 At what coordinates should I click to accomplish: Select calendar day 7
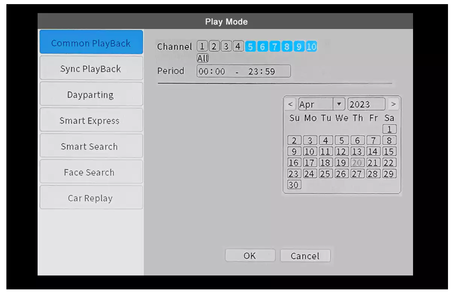(x=373, y=141)
